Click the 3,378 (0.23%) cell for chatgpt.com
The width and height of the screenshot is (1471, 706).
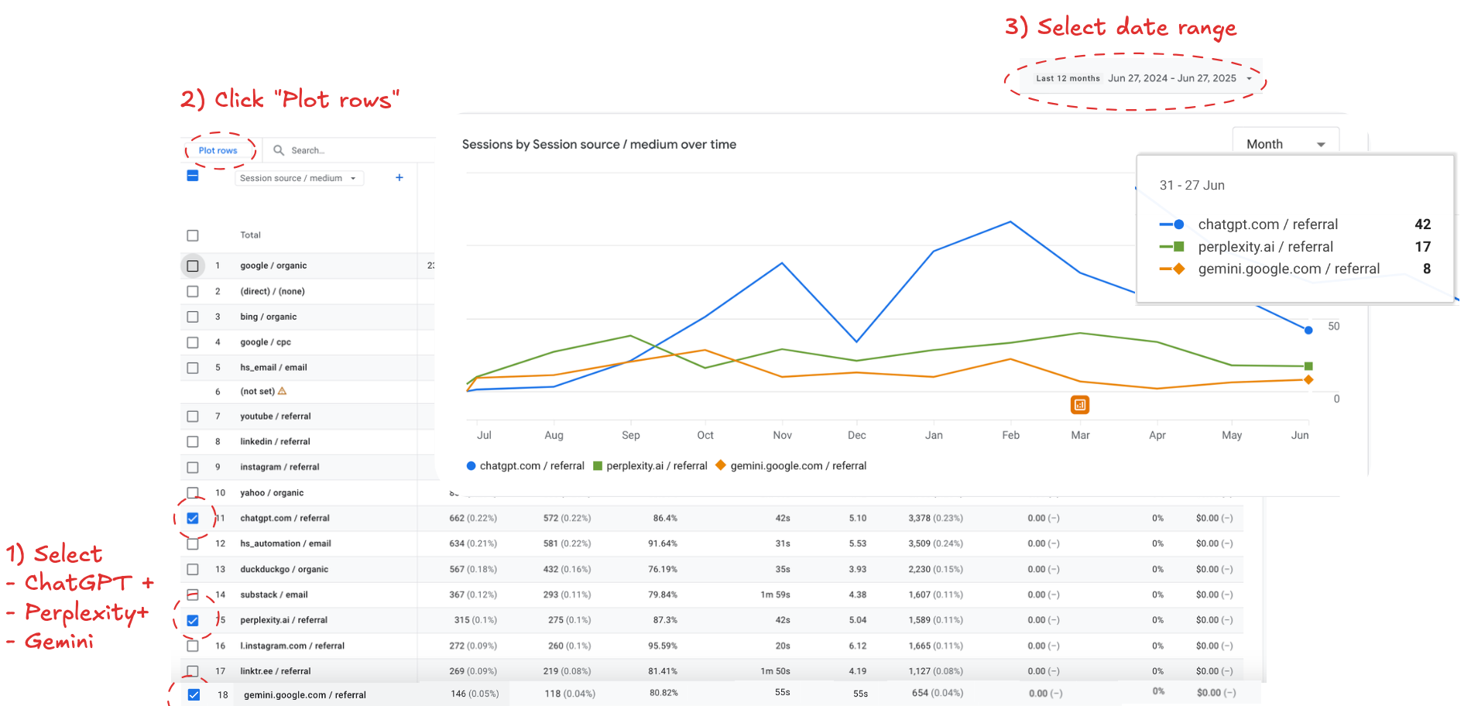tap(935, 518)
